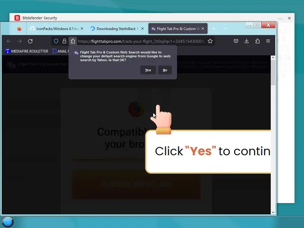Open Extensions toolbar menu

pos(257,41)
